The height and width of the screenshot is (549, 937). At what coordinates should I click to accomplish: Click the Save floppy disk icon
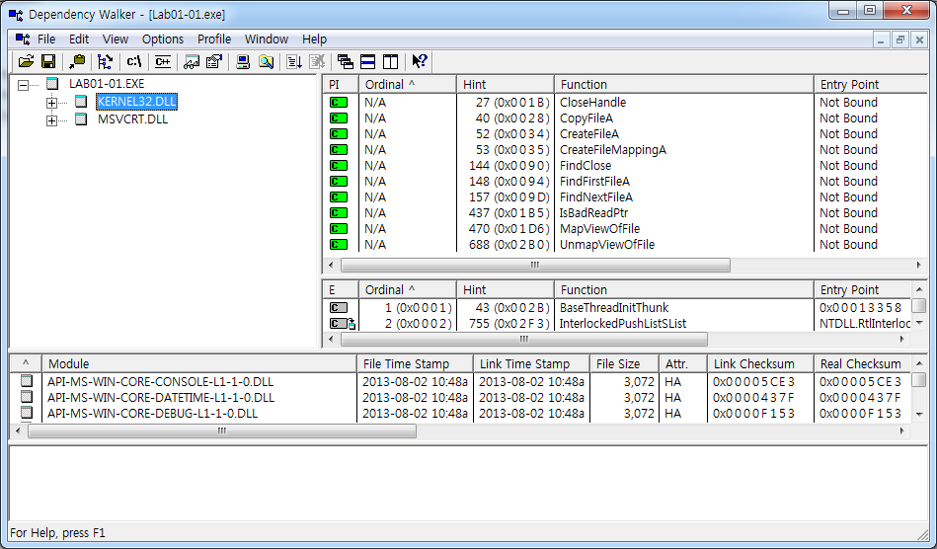click(x=47, y=61)
